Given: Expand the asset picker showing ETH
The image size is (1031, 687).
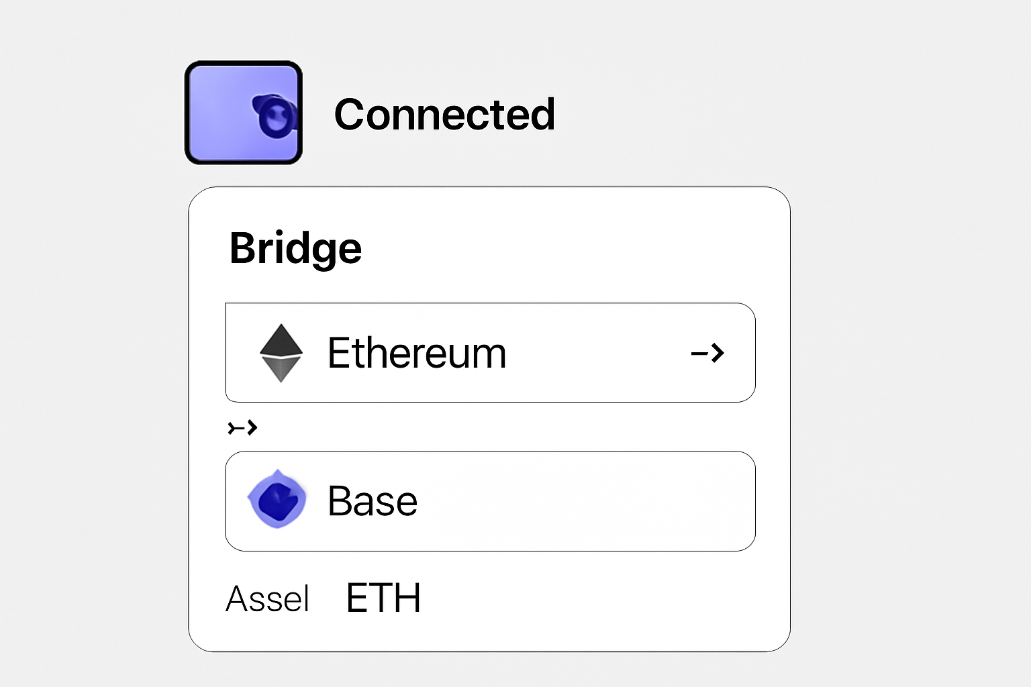Looking at the screenshot, I should 383,596.
